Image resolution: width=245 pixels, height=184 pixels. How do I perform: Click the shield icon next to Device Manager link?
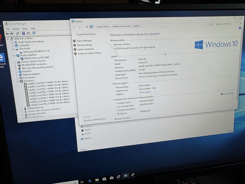(74, 41)
